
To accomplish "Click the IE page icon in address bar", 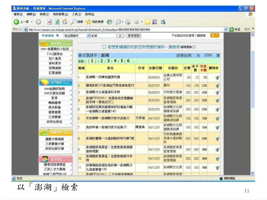I will point(26,29).
